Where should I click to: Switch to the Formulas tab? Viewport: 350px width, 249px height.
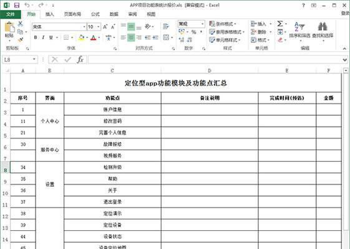pos(95,14)
